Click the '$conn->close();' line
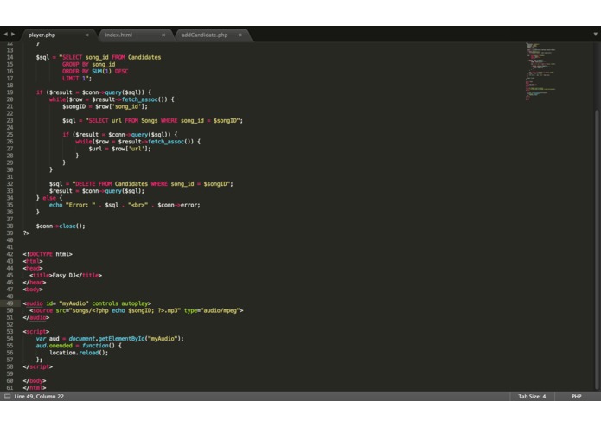This screenshot has width=601, height=427. tap(61, 226)
